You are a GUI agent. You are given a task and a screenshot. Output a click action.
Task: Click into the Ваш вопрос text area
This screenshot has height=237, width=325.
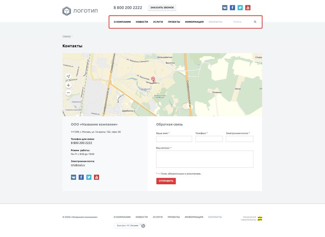pos(204,159)
